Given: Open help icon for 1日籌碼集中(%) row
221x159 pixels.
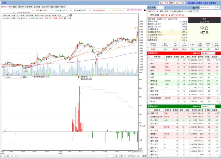Looking at the screenshot, I should (171, 32).
